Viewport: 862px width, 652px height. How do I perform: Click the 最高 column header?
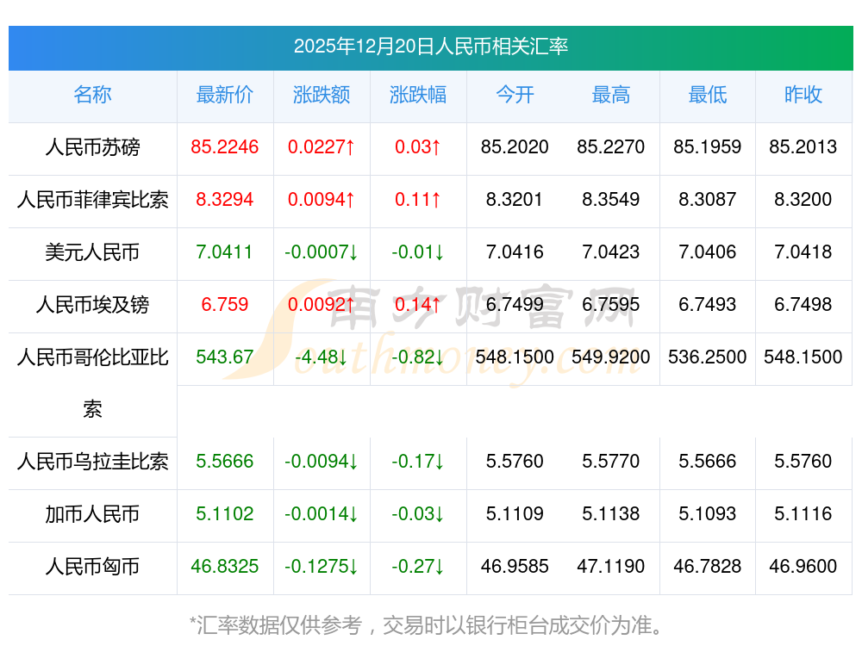pyautogui.click(x=611, y=95)
